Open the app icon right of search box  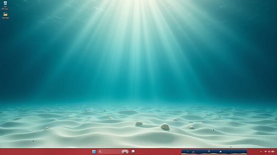click(133, 151)
